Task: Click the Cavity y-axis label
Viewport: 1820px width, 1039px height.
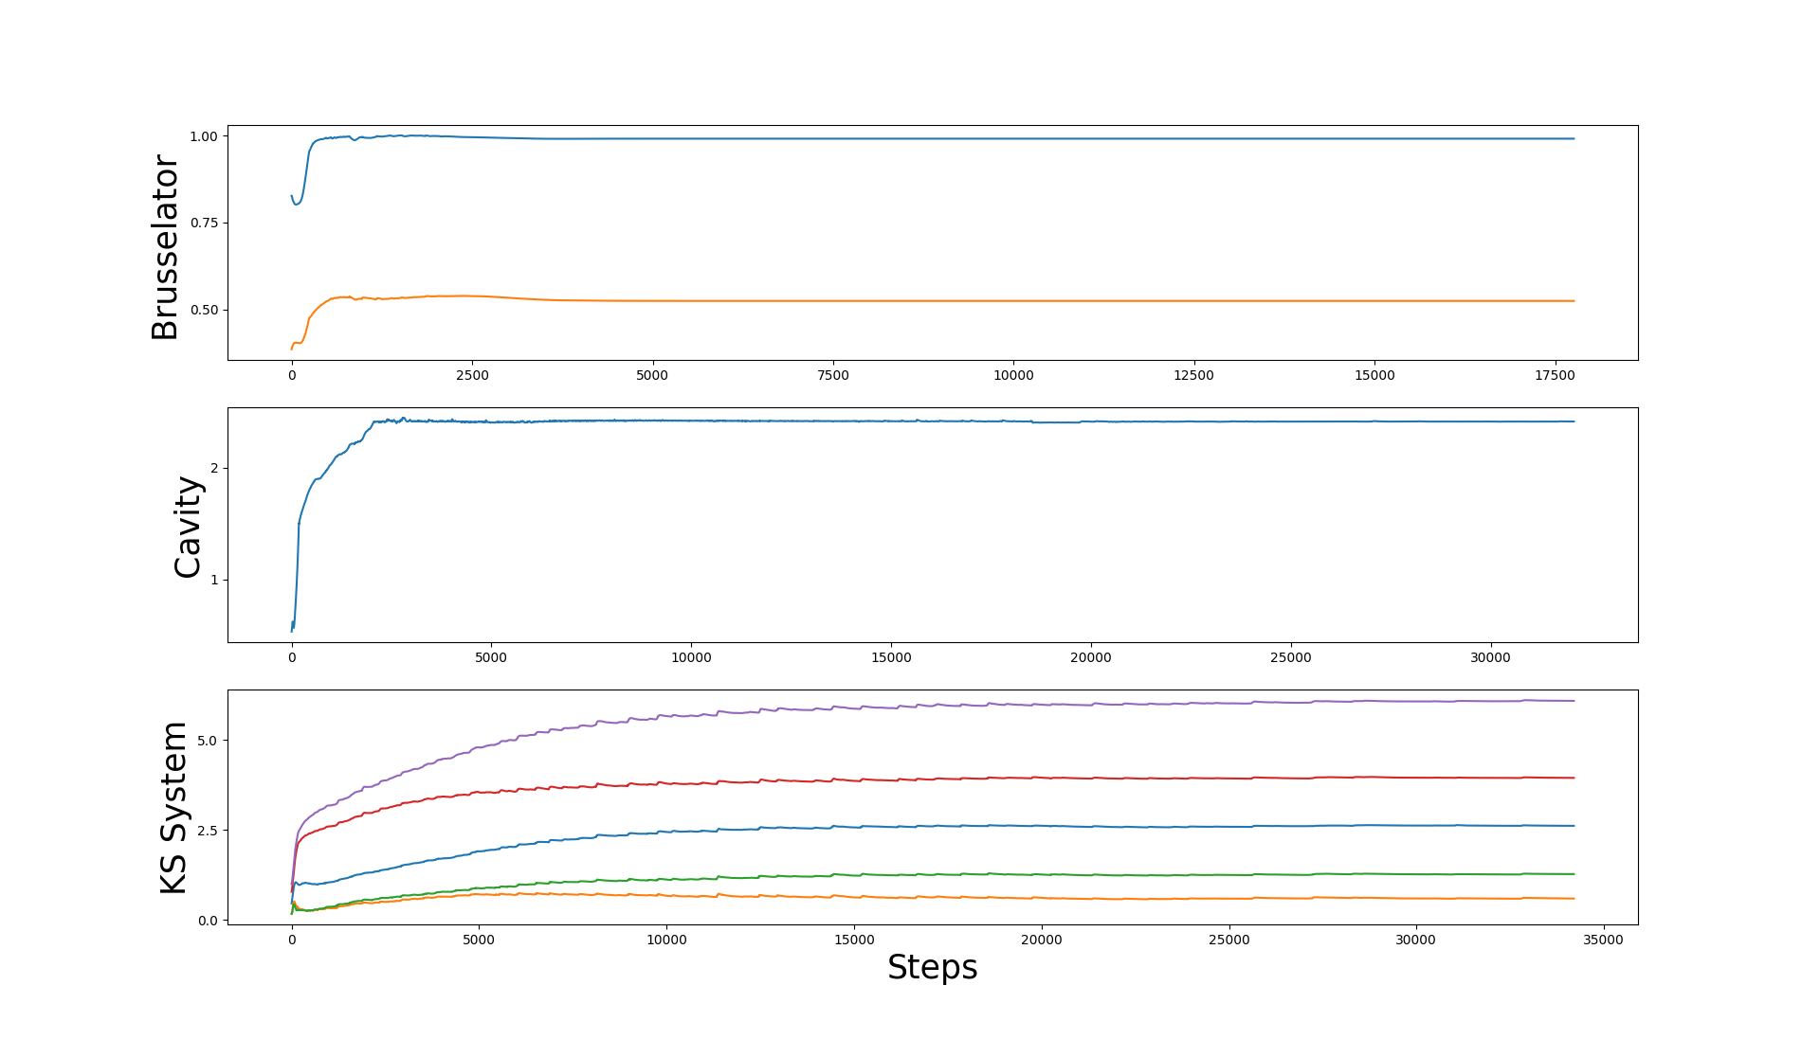Action: tap(188, 527)
